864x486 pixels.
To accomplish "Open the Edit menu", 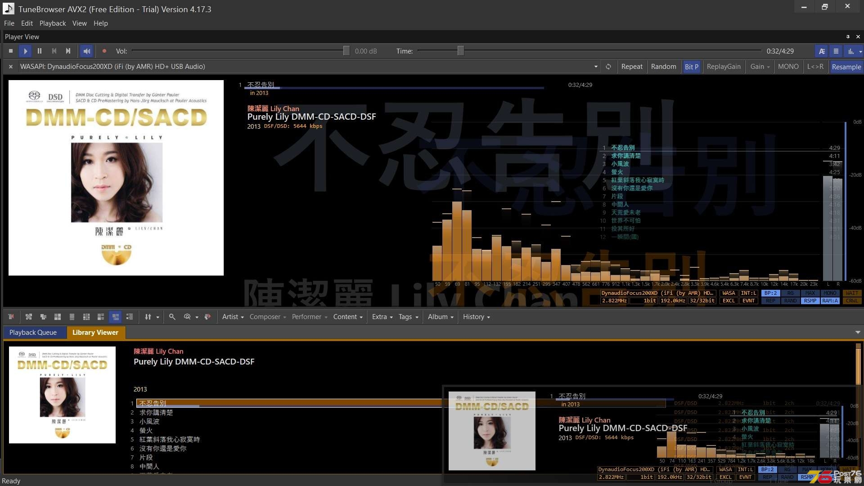I will pyautogui.click(x=27, y=23).
